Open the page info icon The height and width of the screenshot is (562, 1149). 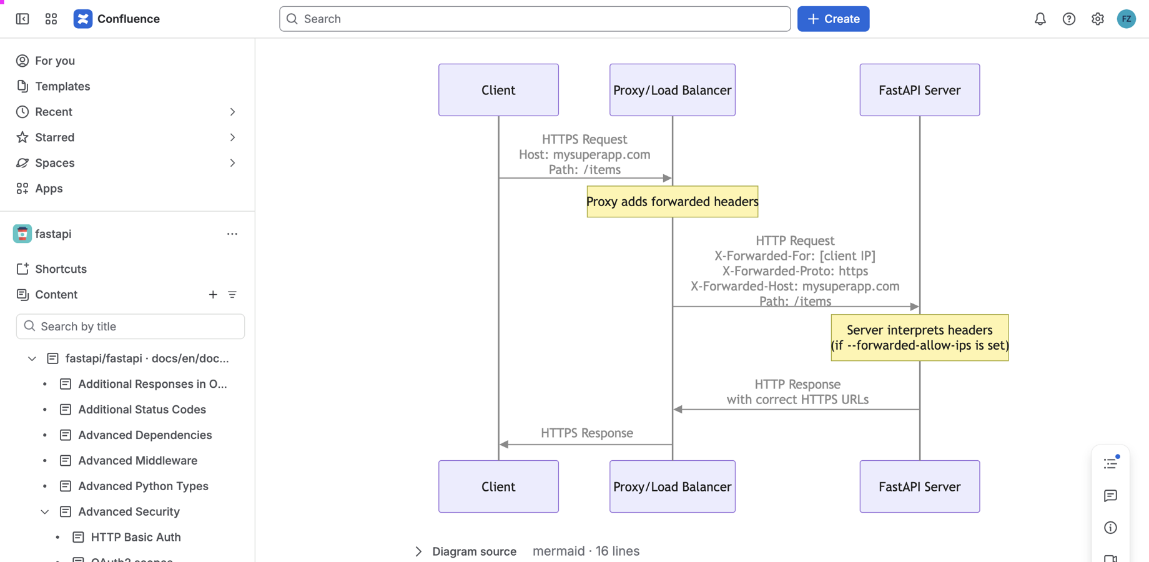[x=1110, y=528]
